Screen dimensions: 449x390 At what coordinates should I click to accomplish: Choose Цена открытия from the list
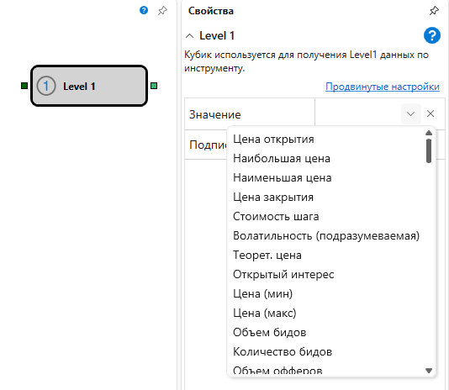coord(273,140)
